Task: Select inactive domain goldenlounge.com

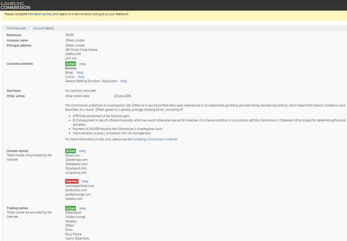Action: click(x=78, y=195)
